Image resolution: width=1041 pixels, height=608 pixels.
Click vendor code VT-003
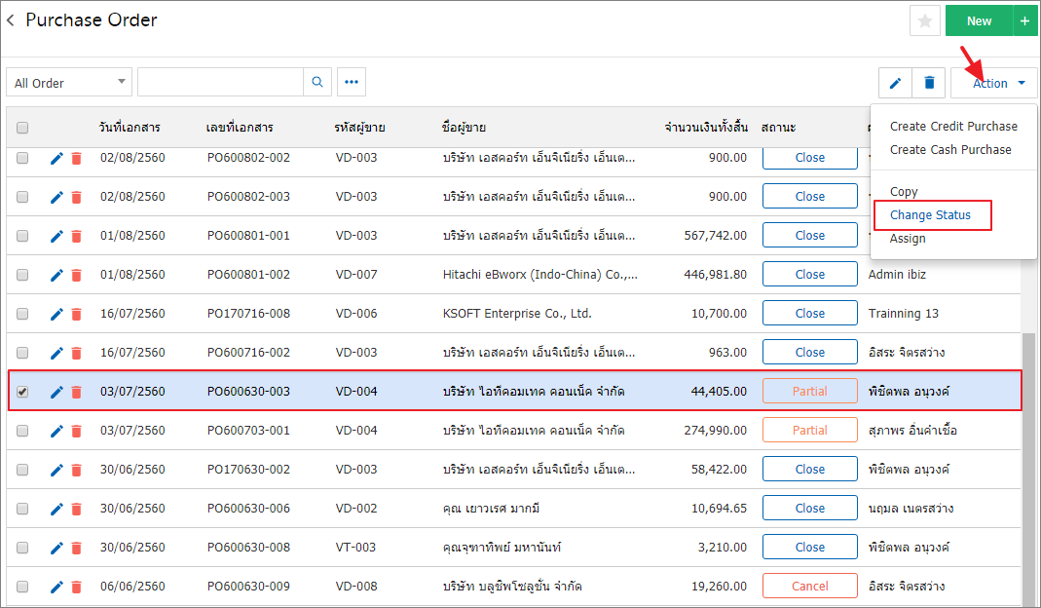click(355, 547)
